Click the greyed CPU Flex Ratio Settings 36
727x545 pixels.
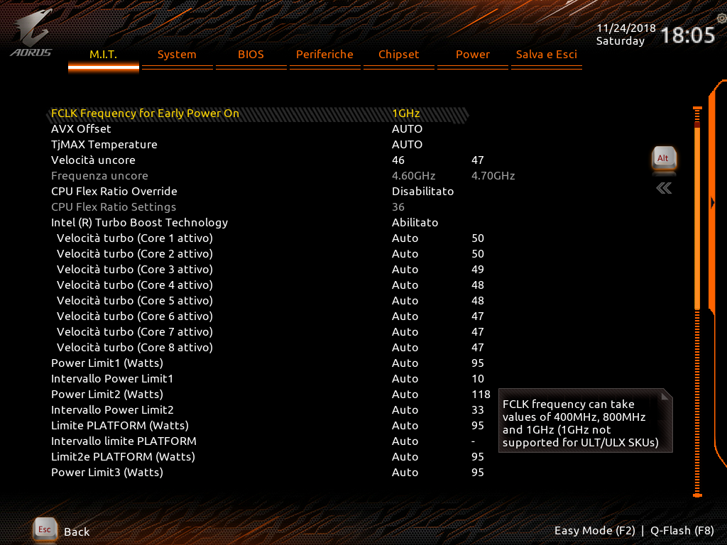398,207
